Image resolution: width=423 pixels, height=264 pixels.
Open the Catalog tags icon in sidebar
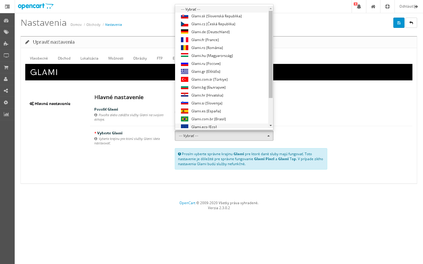pos(6,32)
